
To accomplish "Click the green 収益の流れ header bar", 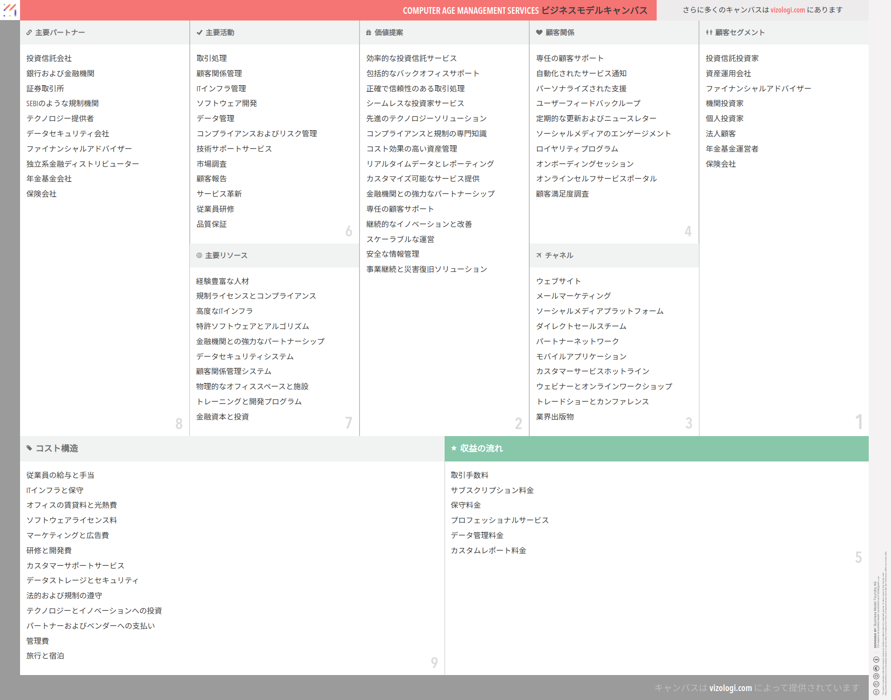I will coord(656,449).
